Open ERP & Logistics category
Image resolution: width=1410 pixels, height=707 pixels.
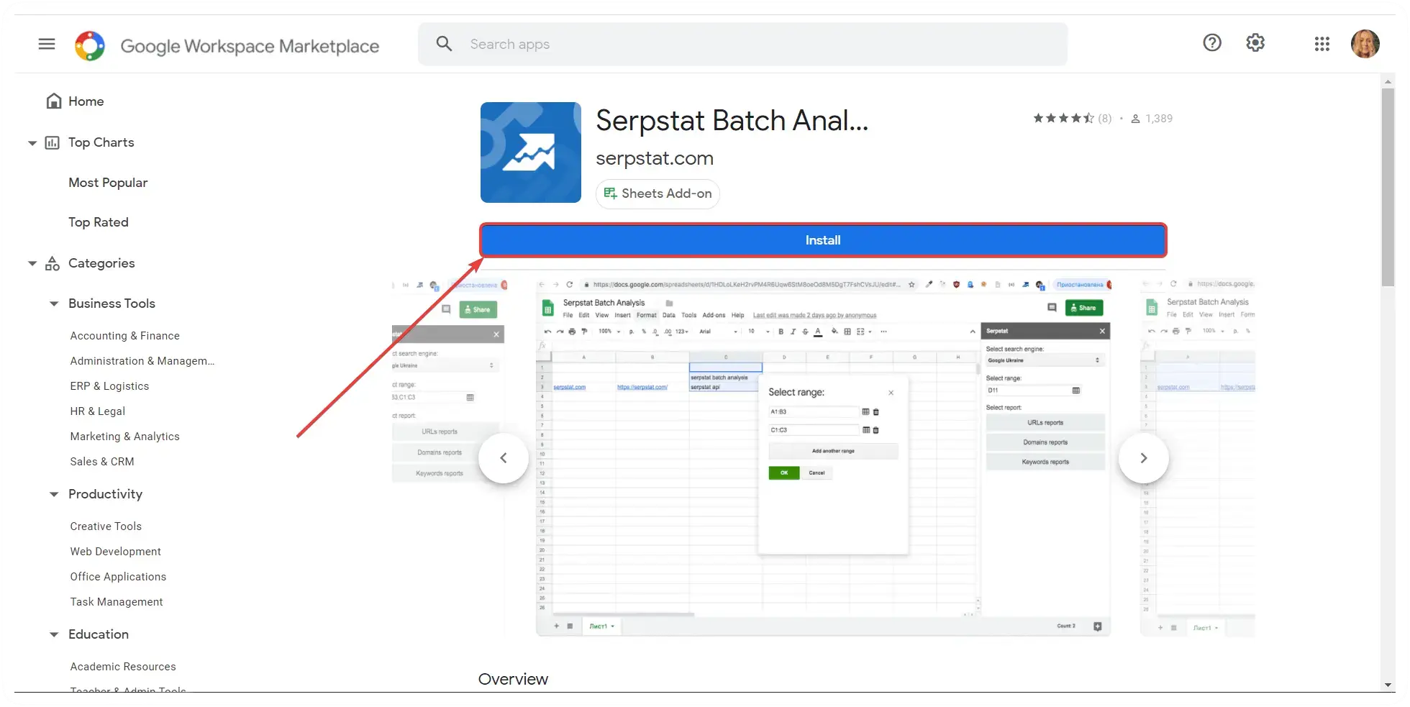[x=109, y=386]
